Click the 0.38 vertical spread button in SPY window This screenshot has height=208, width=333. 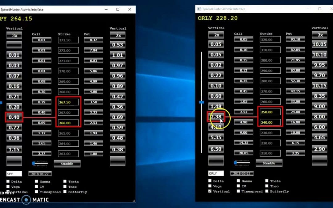(x=118, y=149)
